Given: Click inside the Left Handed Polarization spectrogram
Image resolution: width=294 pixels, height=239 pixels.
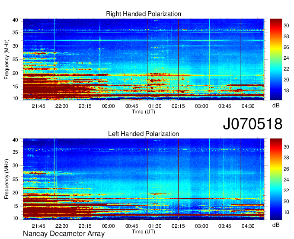Looking at the screenshot, I should click(144, 179).
